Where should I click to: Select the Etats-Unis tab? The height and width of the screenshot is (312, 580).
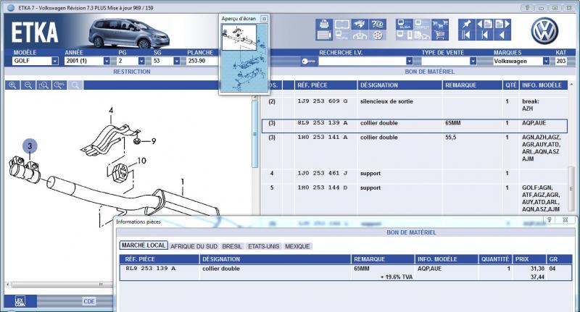pos(264,246)
